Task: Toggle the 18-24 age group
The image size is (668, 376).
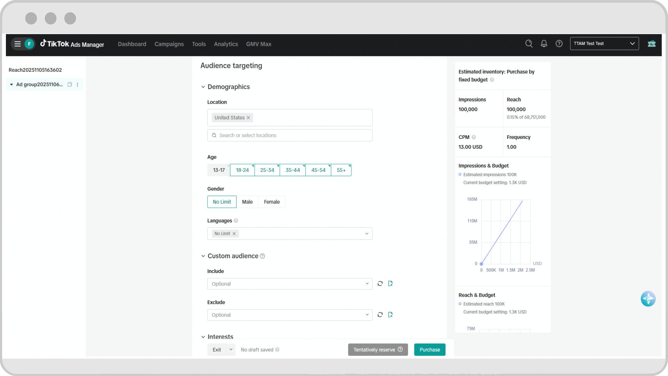Action: pyautogui.click(x=242, y=170)
